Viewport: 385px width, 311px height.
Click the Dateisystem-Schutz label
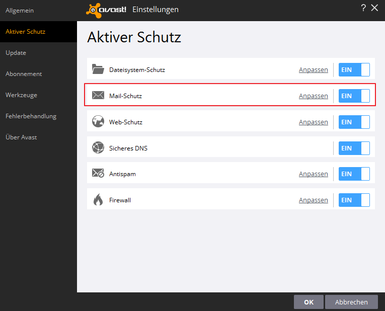click(137, 70)
